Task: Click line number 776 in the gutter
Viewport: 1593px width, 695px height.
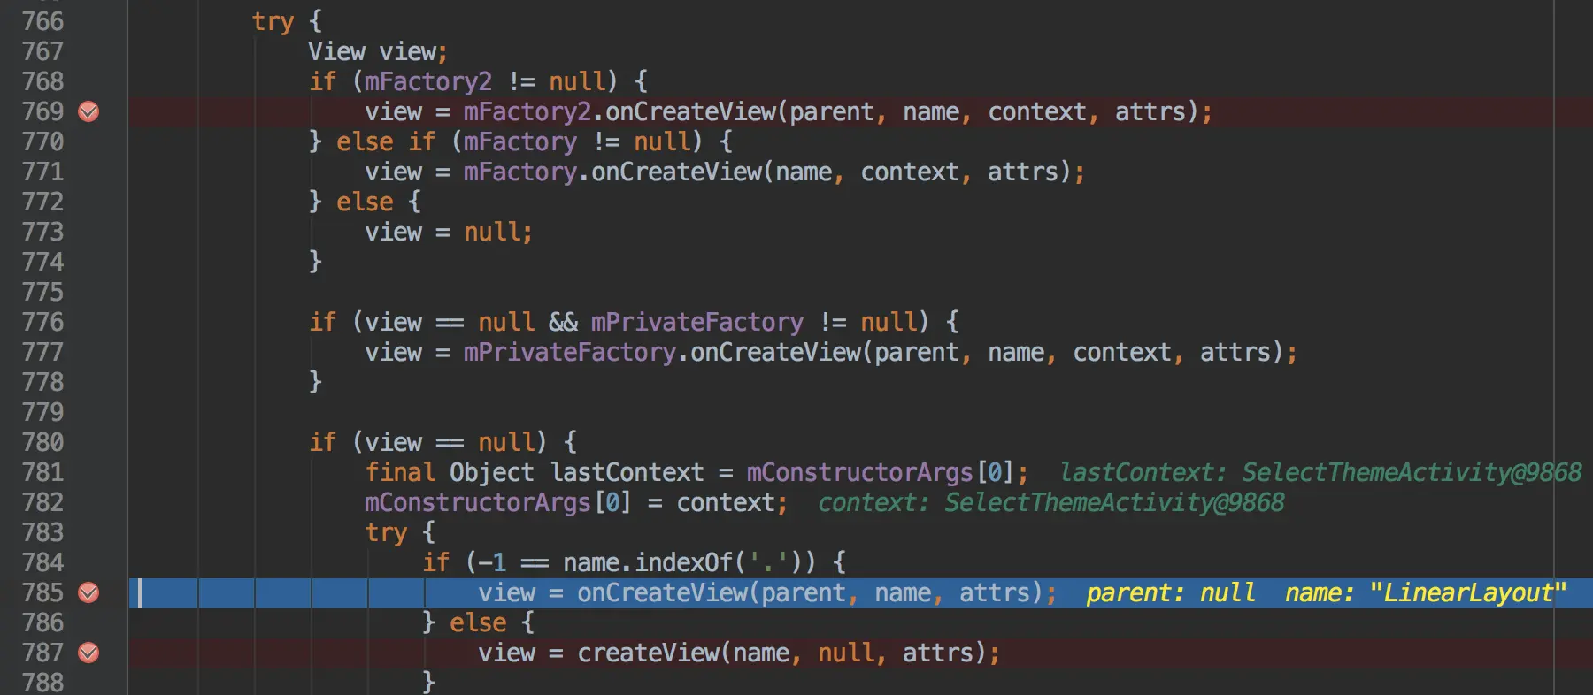Action: pyautogui.click(x=42, y=322)
